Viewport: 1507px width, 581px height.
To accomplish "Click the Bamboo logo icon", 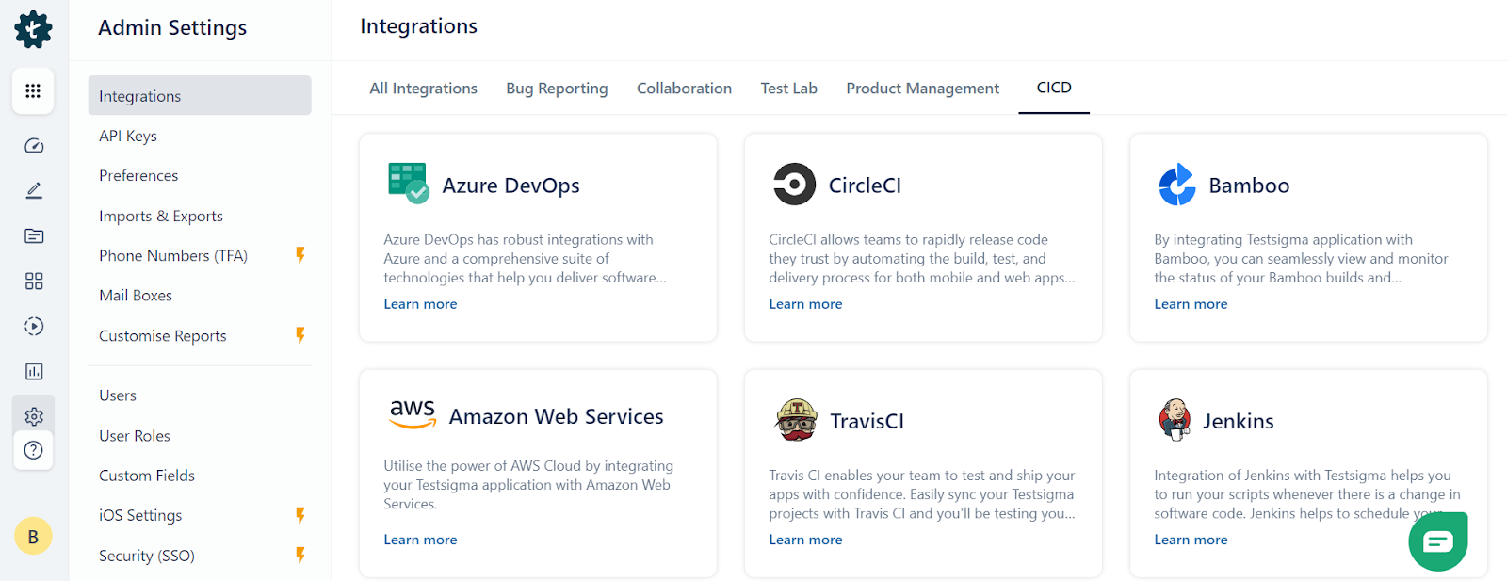I will point(1177,185).
